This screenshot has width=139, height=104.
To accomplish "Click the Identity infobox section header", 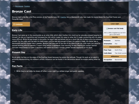I will [x=115, y=37].
